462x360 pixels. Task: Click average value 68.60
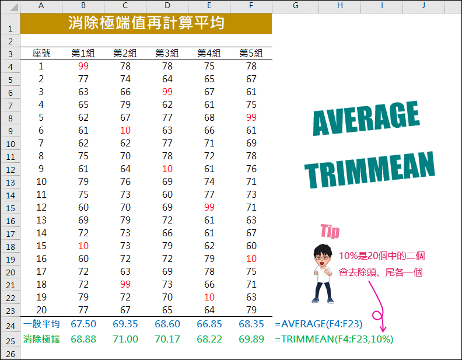click(x=167, y=324)
